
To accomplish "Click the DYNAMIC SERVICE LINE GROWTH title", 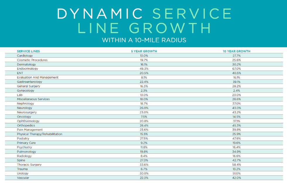I will point(144,20).
